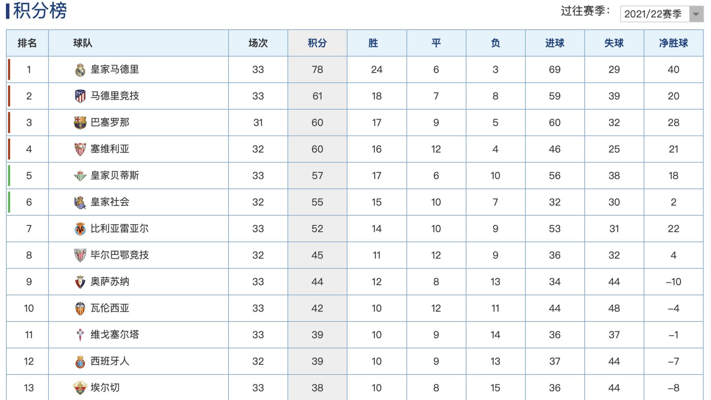Click the Celta Vigo crest icon
Image resolution: width=711 pixels, height=400 pixels.
80,335
